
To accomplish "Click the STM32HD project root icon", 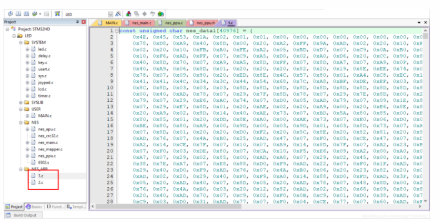I will (x=13, y=29).
